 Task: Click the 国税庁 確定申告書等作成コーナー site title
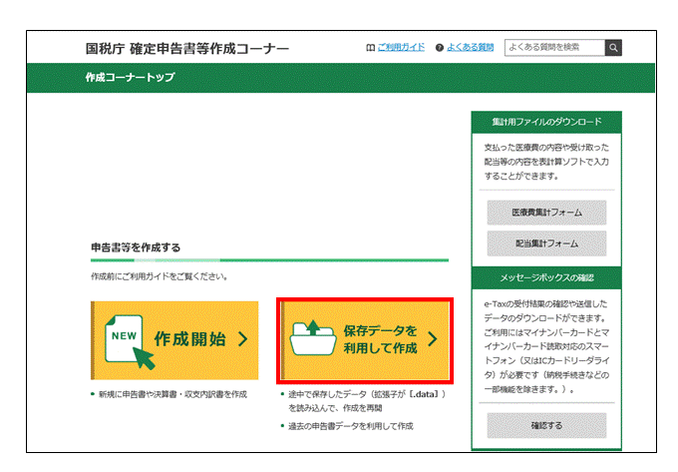187,48
